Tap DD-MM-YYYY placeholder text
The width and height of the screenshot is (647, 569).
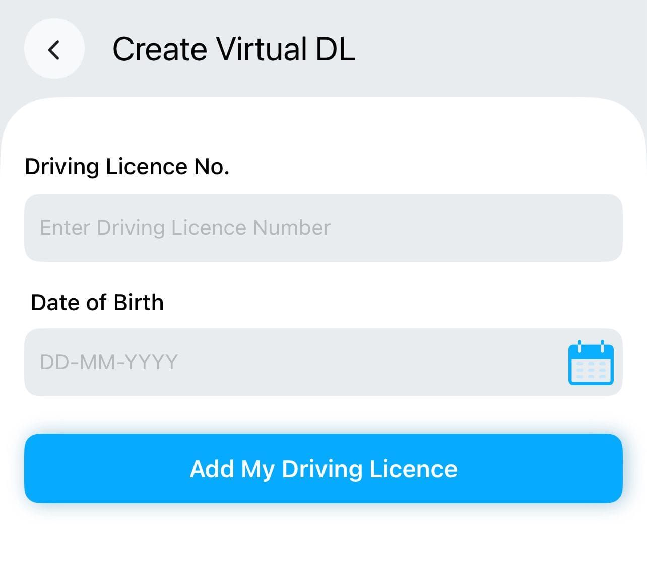coord(109,362)
